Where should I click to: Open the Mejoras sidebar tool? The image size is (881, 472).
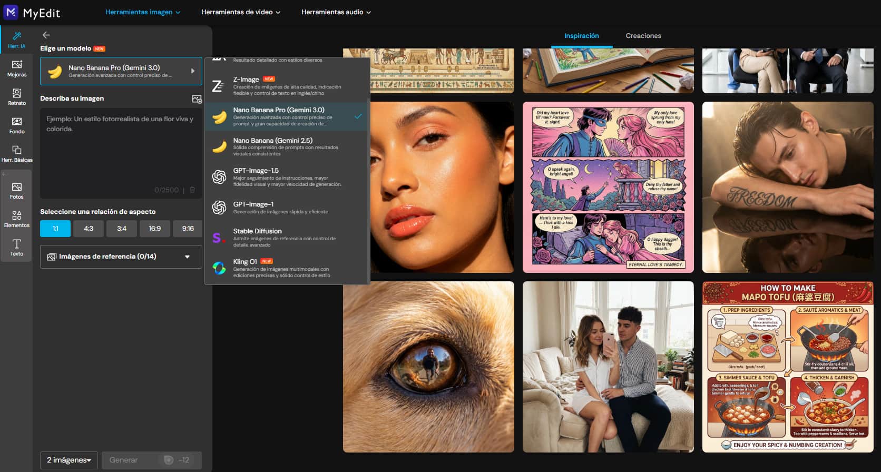[16, 68]
